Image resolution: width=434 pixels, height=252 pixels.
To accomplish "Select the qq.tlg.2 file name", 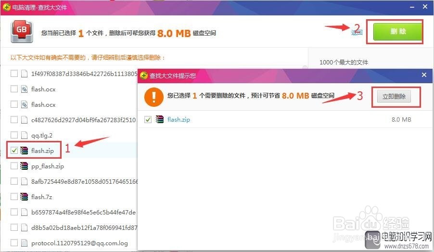I will click(x=42, y=135).
